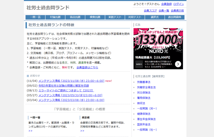Open the 過去問資料 menu tab

click(x=174, y=17)
